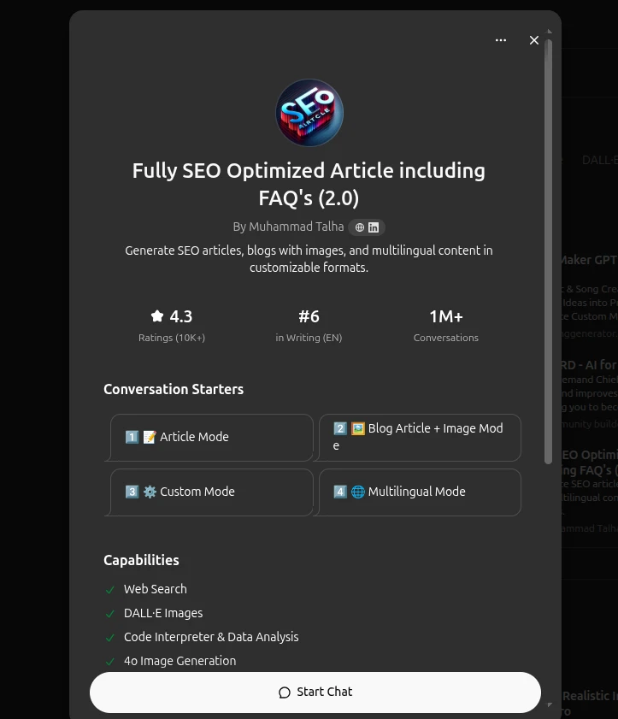The height and width of the screenshot is (719, 618).
Task: Click the '#6' ranking value
Action: point(309,316)
